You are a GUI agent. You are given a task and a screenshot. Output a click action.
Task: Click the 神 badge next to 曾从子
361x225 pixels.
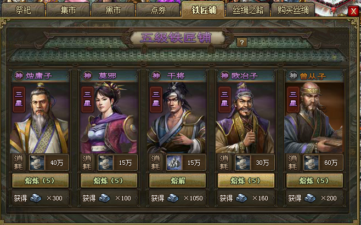point(293,76)
